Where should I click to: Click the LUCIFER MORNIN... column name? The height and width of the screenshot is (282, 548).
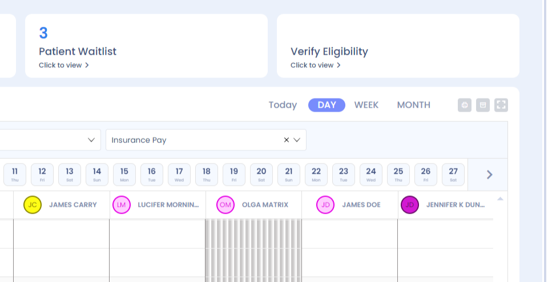point(168,205)
